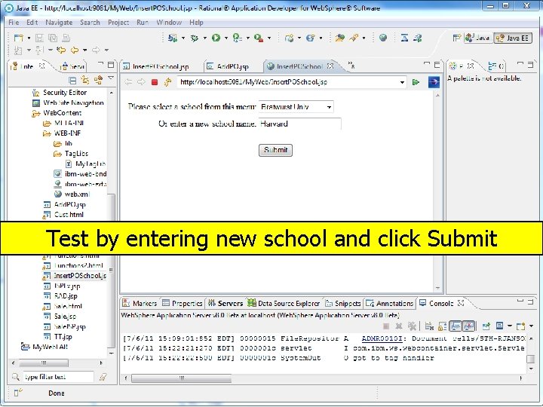Click the new school name input field
This screenshot has height=407, width=543.
(299, 124)
